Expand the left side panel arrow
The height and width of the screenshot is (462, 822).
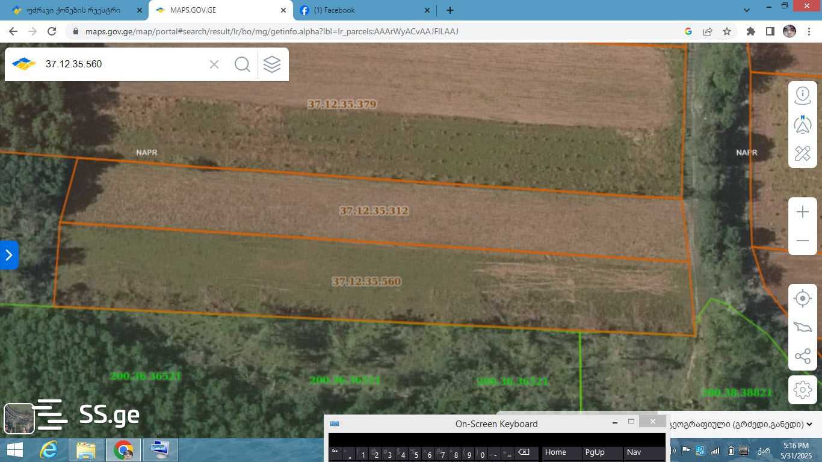coord(9,255)
